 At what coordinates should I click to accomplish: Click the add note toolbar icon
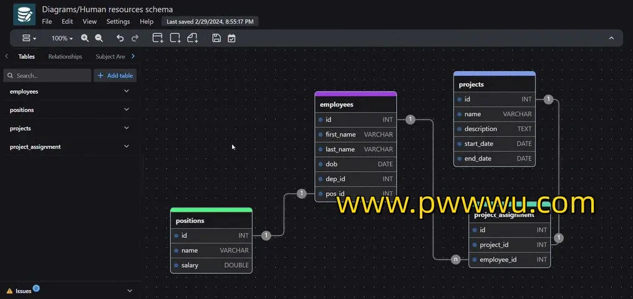click(192, 38)
